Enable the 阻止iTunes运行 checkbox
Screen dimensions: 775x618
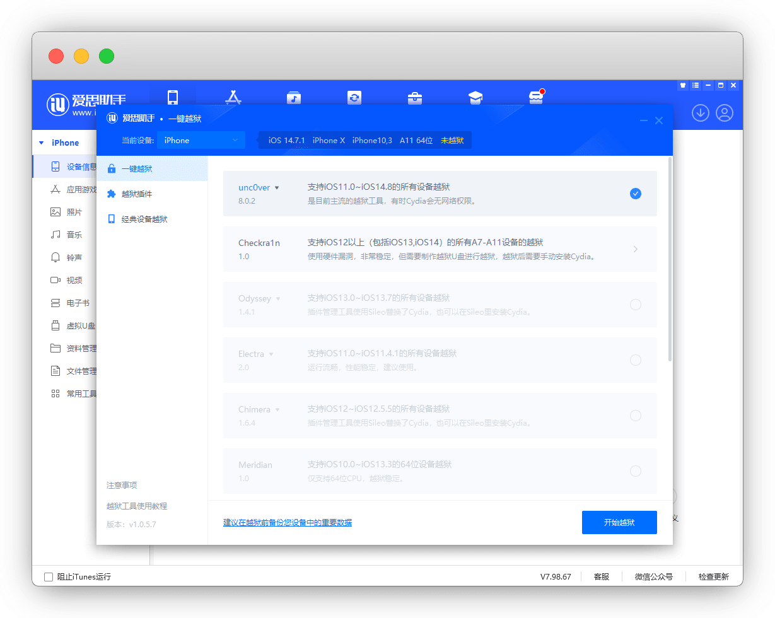point(49,576)
